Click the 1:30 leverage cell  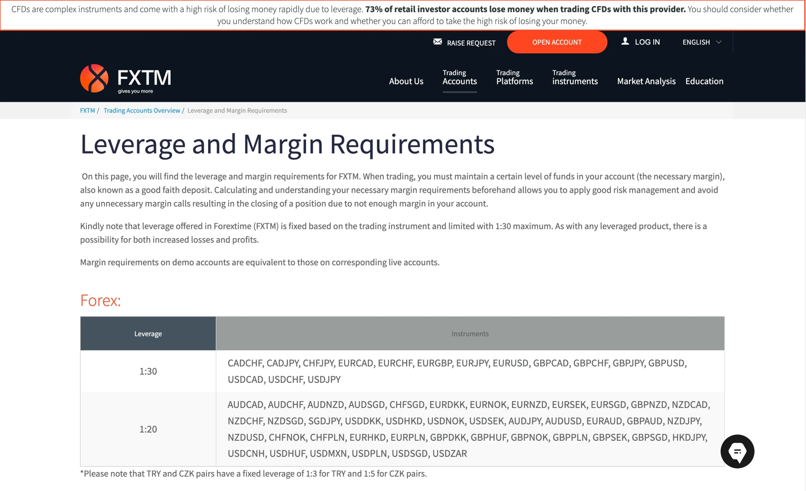pyautogui.click(x=148, y=371)
